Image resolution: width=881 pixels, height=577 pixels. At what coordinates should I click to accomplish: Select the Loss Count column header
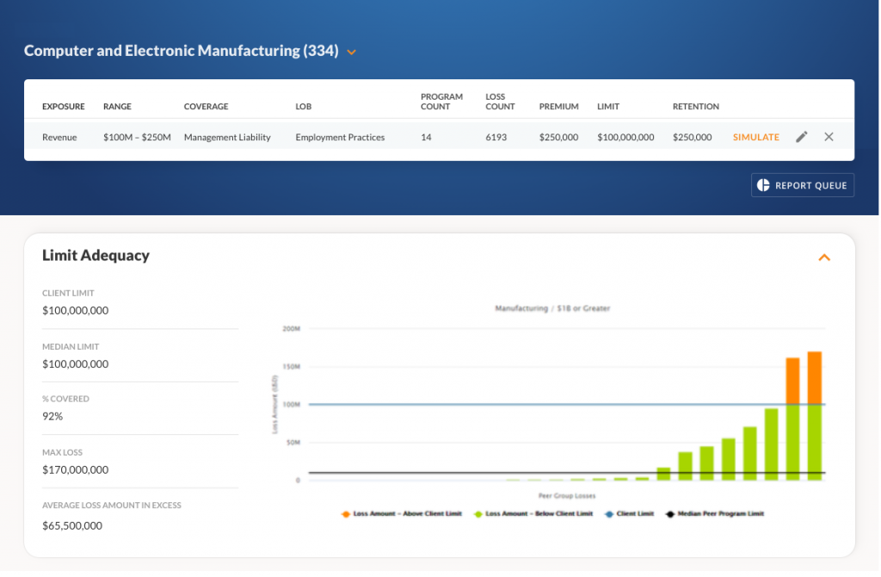click(x=500, y=102)
